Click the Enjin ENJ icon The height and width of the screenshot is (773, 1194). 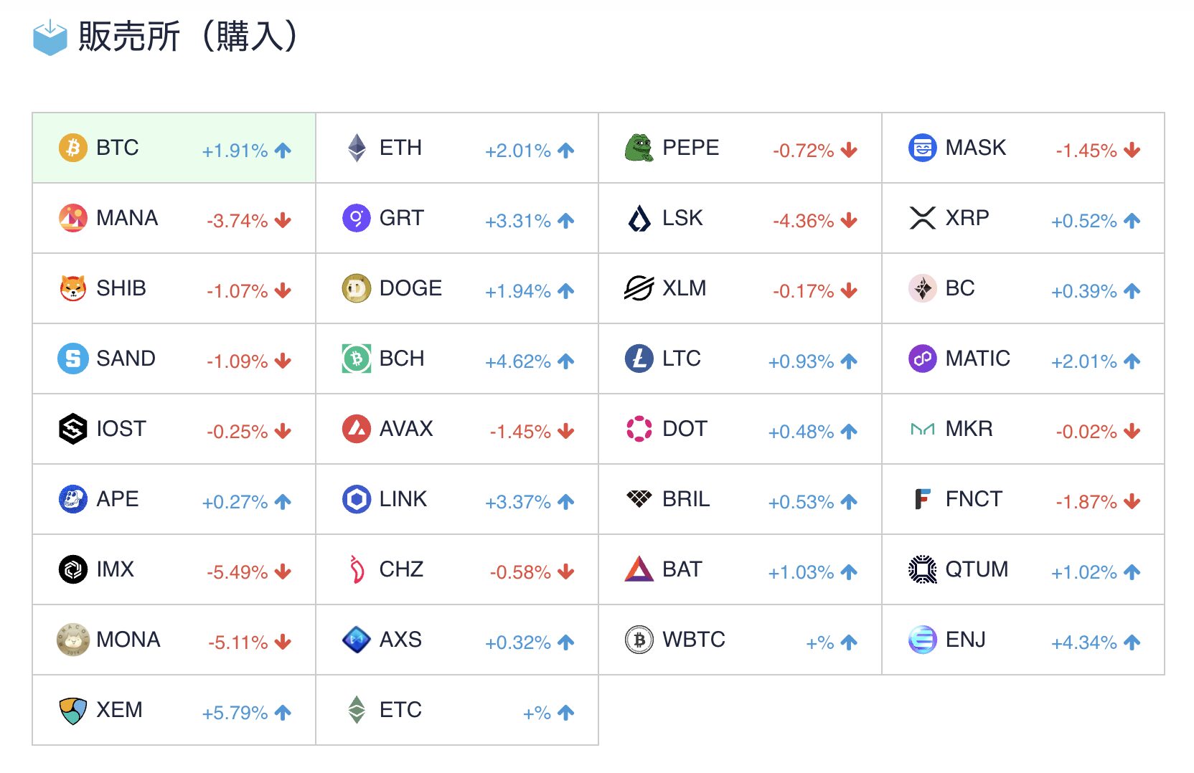tap(923, 640)
